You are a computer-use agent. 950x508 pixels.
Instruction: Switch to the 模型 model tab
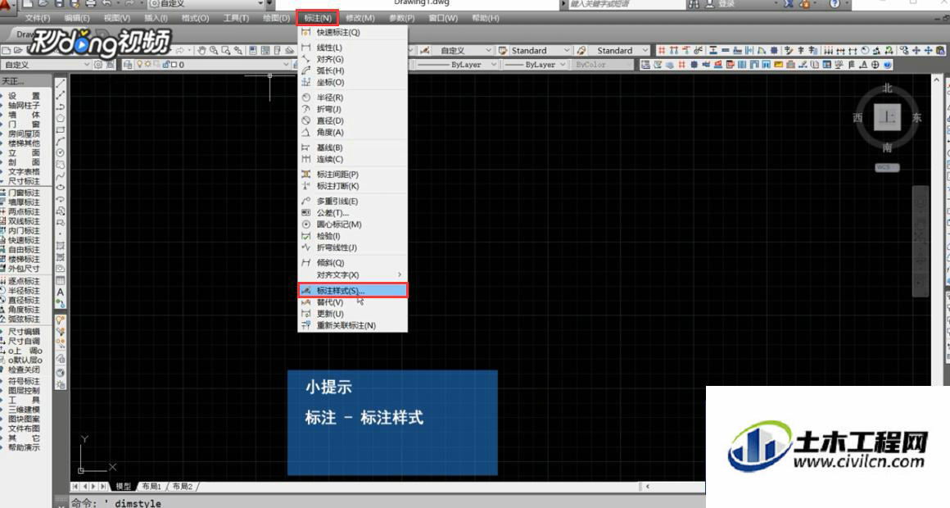coord(124,486)
